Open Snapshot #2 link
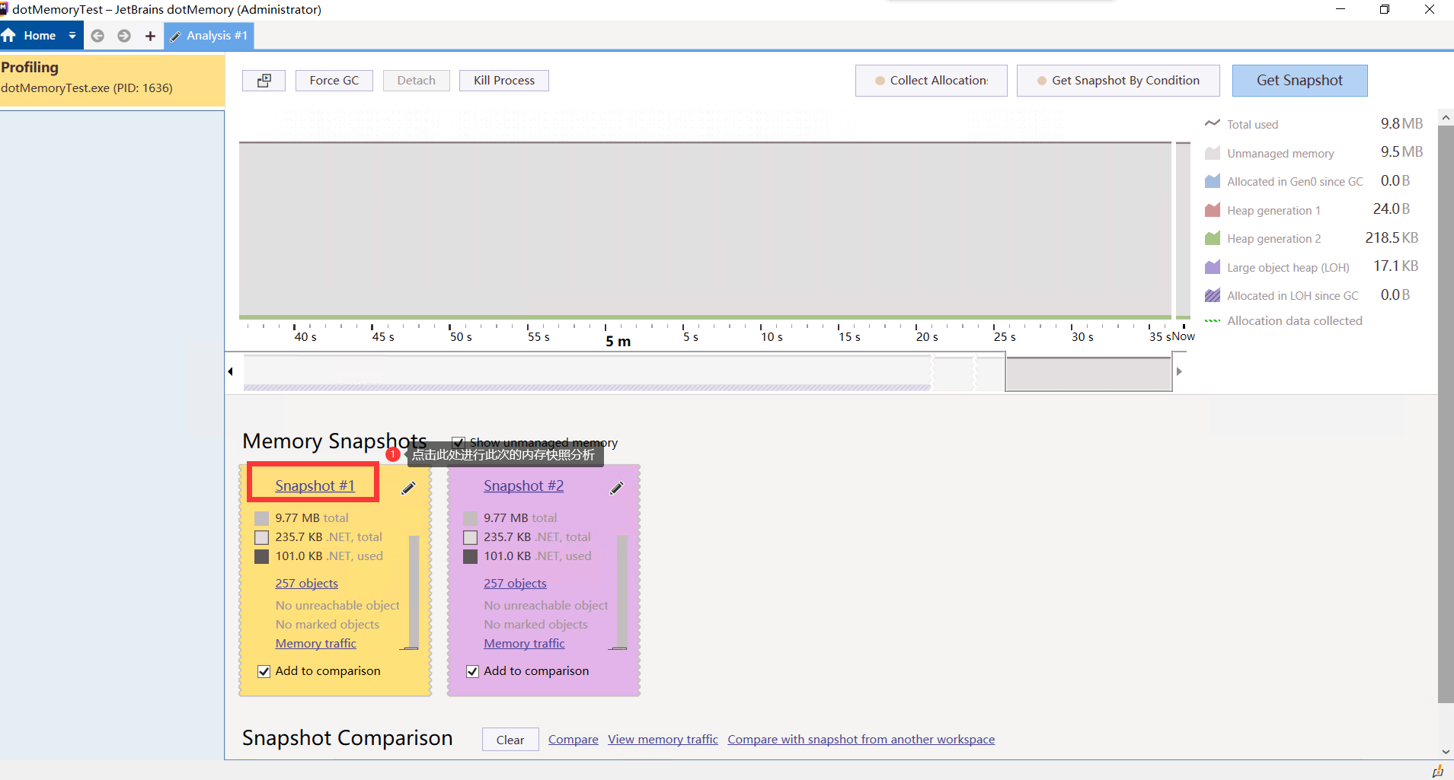The image size is (1454, 780). [523, 486]
